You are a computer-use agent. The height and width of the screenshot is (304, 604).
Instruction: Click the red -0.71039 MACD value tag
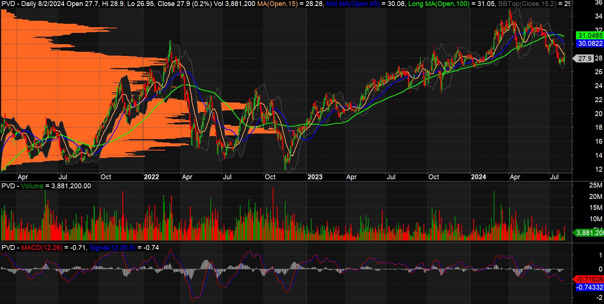click(589, 279)
